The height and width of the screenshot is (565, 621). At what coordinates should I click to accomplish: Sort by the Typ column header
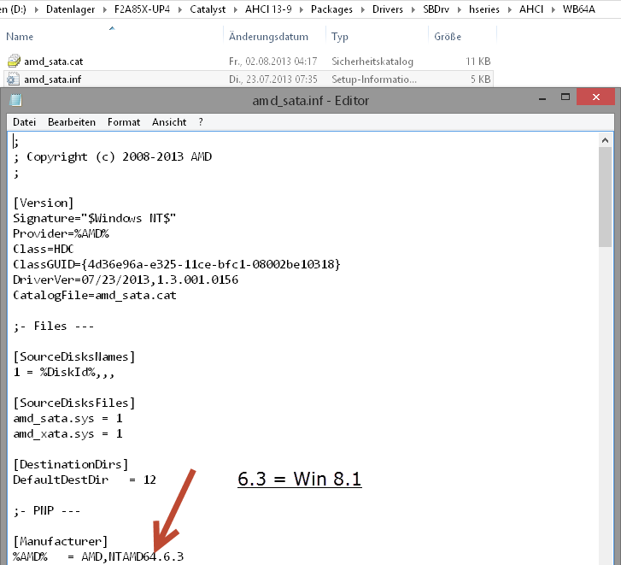tap(340, 37)
